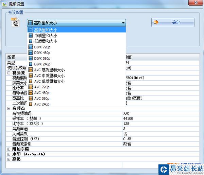Select AVC 720p preset
This screenshot has width=204, height=175.
76,87
